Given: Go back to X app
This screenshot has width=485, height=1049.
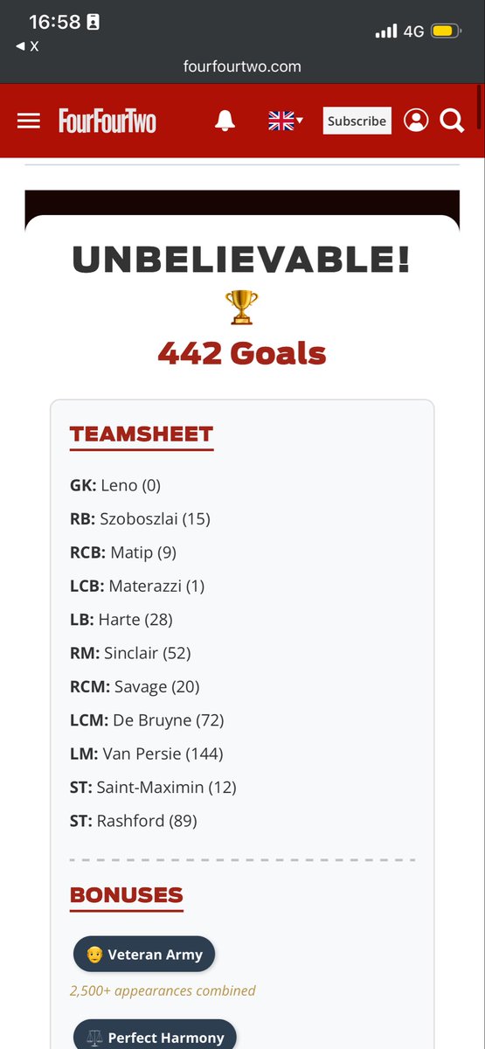Looking at the screenshot, I should point(28,46).
